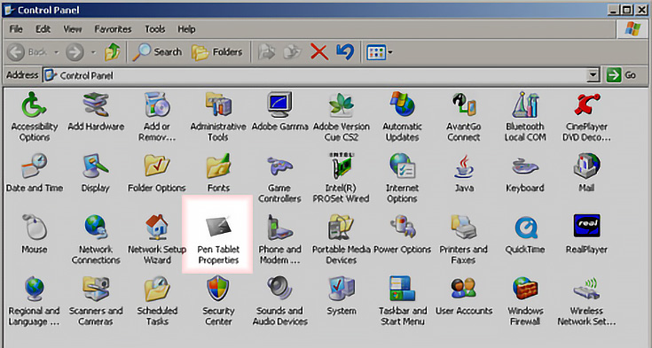Image resolution: width=652 pixels, height=348 pixels.
Task: Open Accessibility Options applet
Action: pyautogui.click(x=34, y=117)
